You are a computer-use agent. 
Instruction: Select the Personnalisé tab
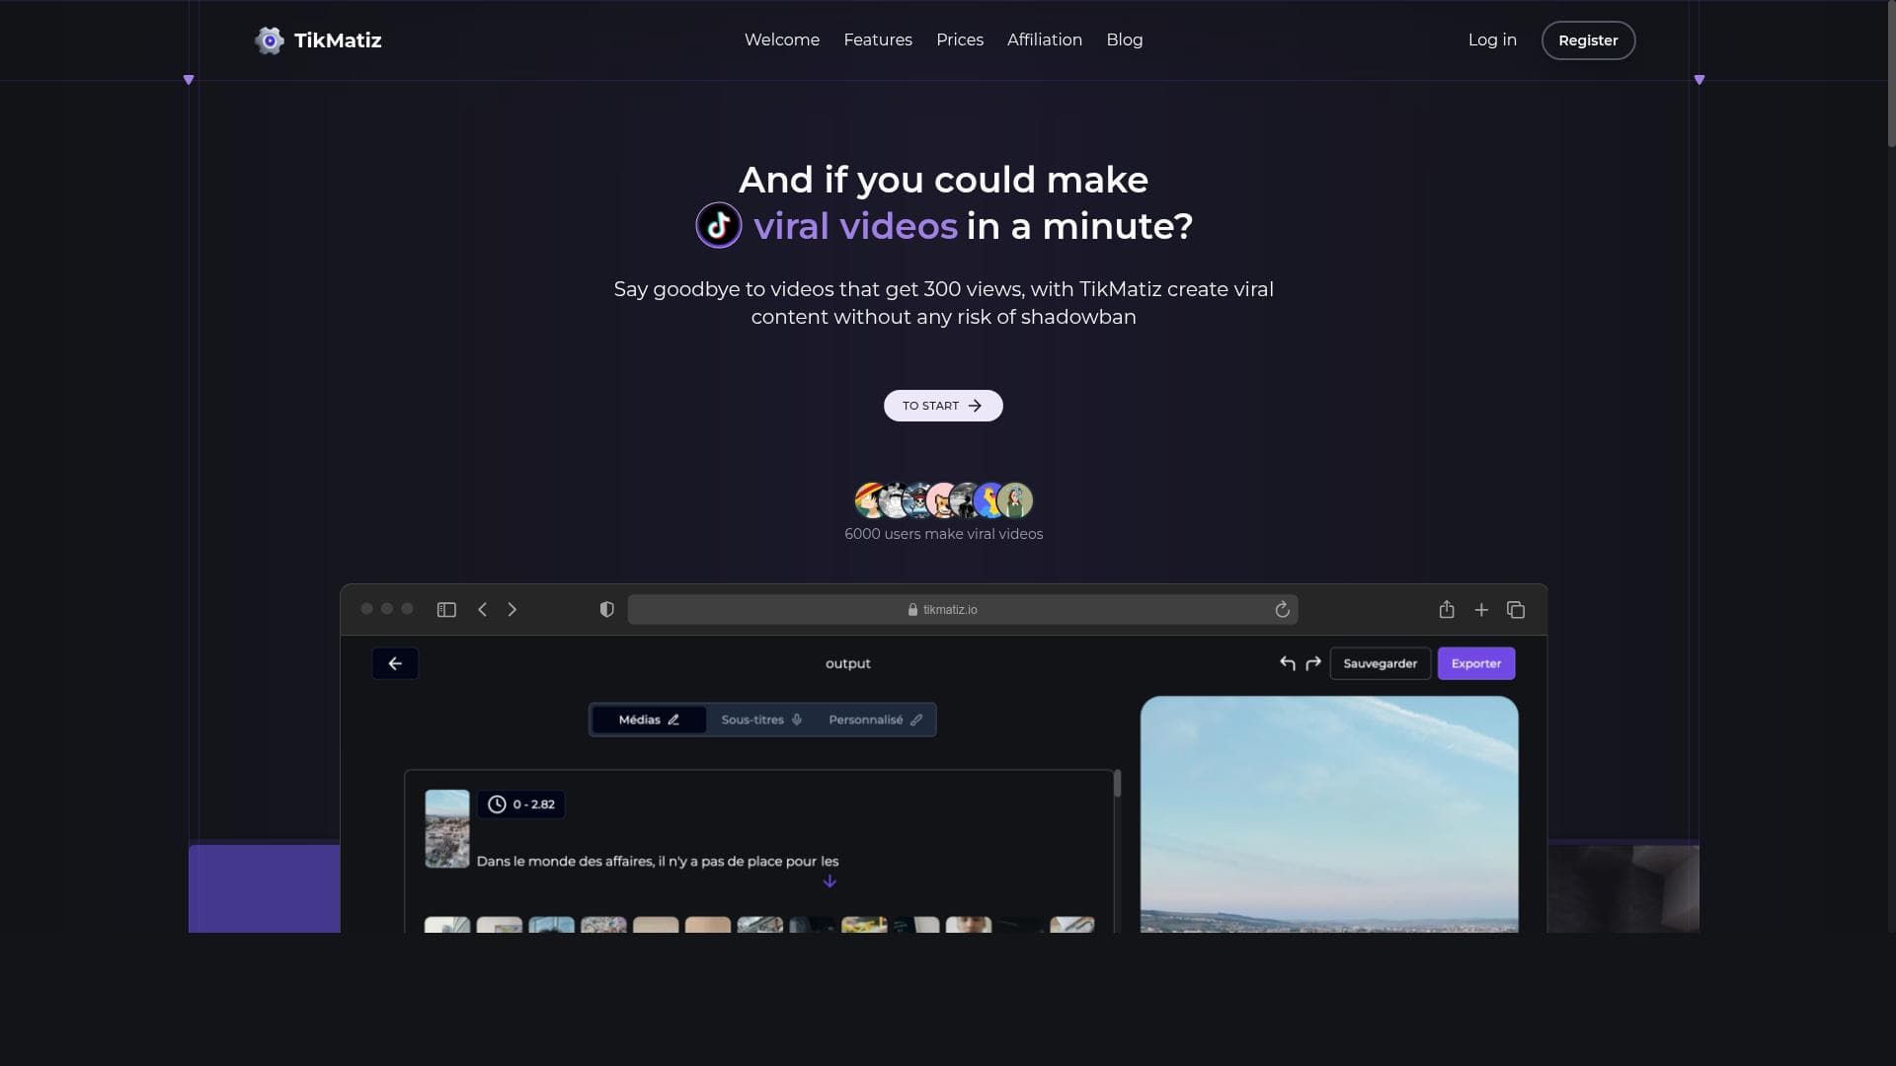click(x=874, y=720)
